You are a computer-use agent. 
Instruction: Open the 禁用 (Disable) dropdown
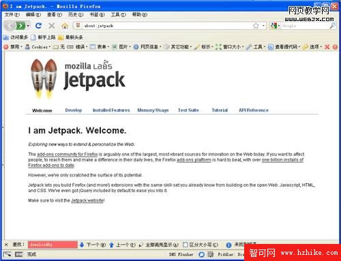[13, 47]
